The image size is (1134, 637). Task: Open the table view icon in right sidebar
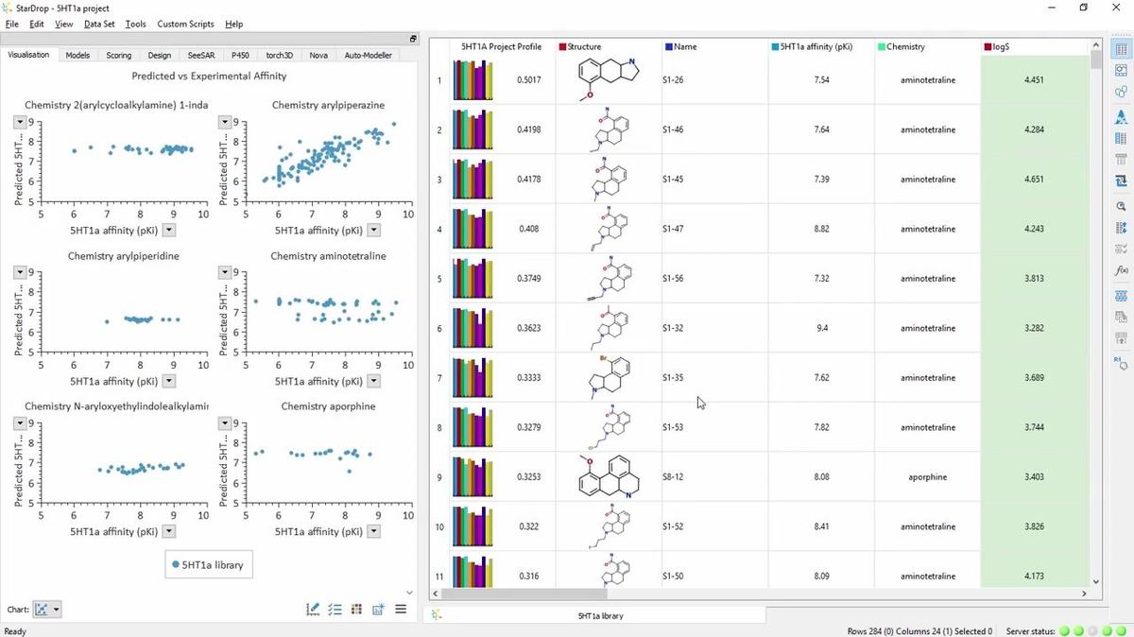pyautogui.click(x=1121, y=48)
